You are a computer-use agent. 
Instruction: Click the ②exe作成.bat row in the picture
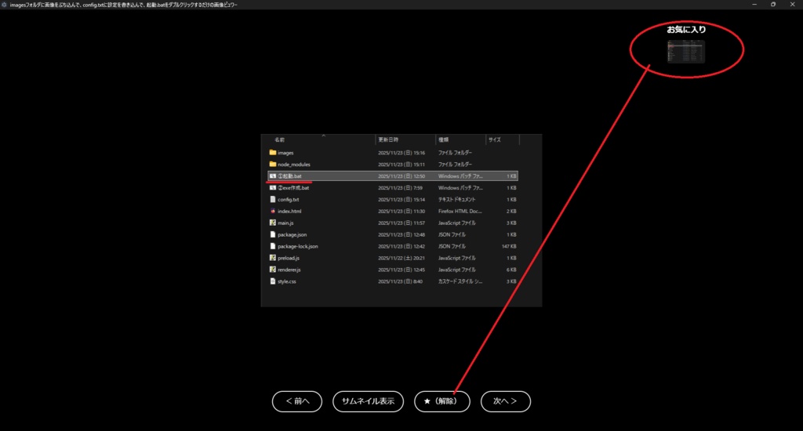tap(393, 188)
